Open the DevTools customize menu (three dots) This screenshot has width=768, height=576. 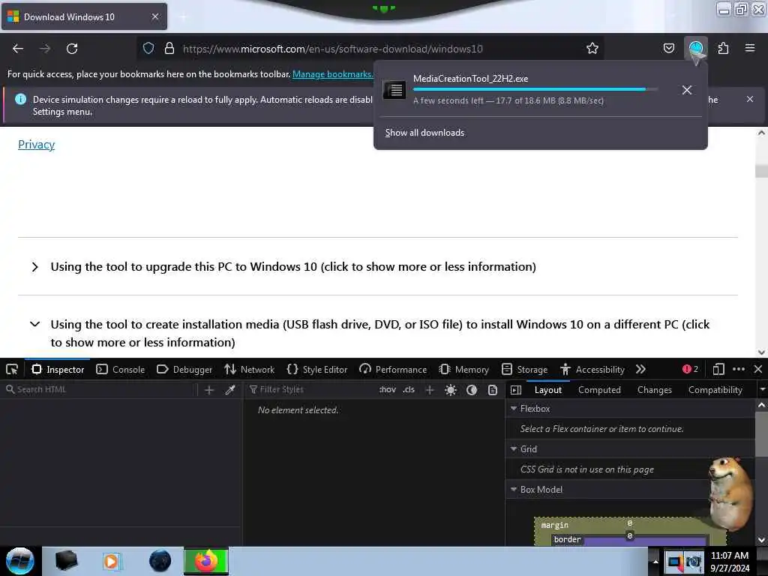739,369
